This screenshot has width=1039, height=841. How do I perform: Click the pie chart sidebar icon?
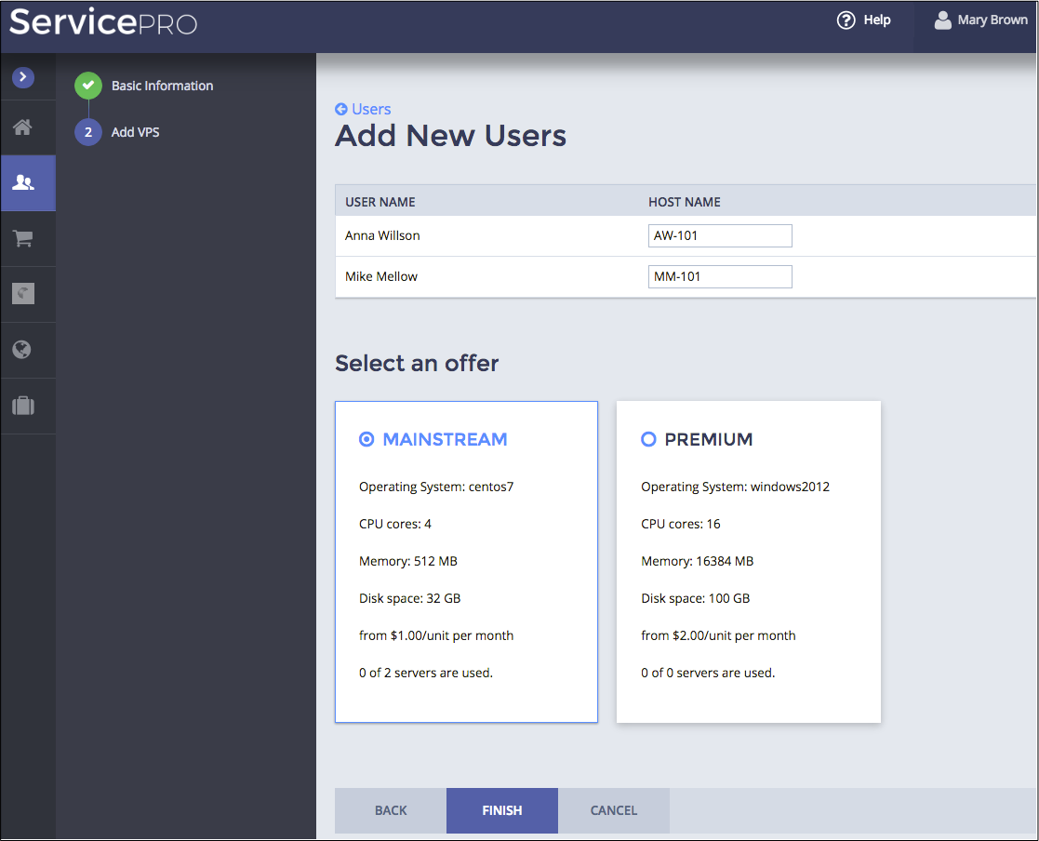tap(23, 294)
